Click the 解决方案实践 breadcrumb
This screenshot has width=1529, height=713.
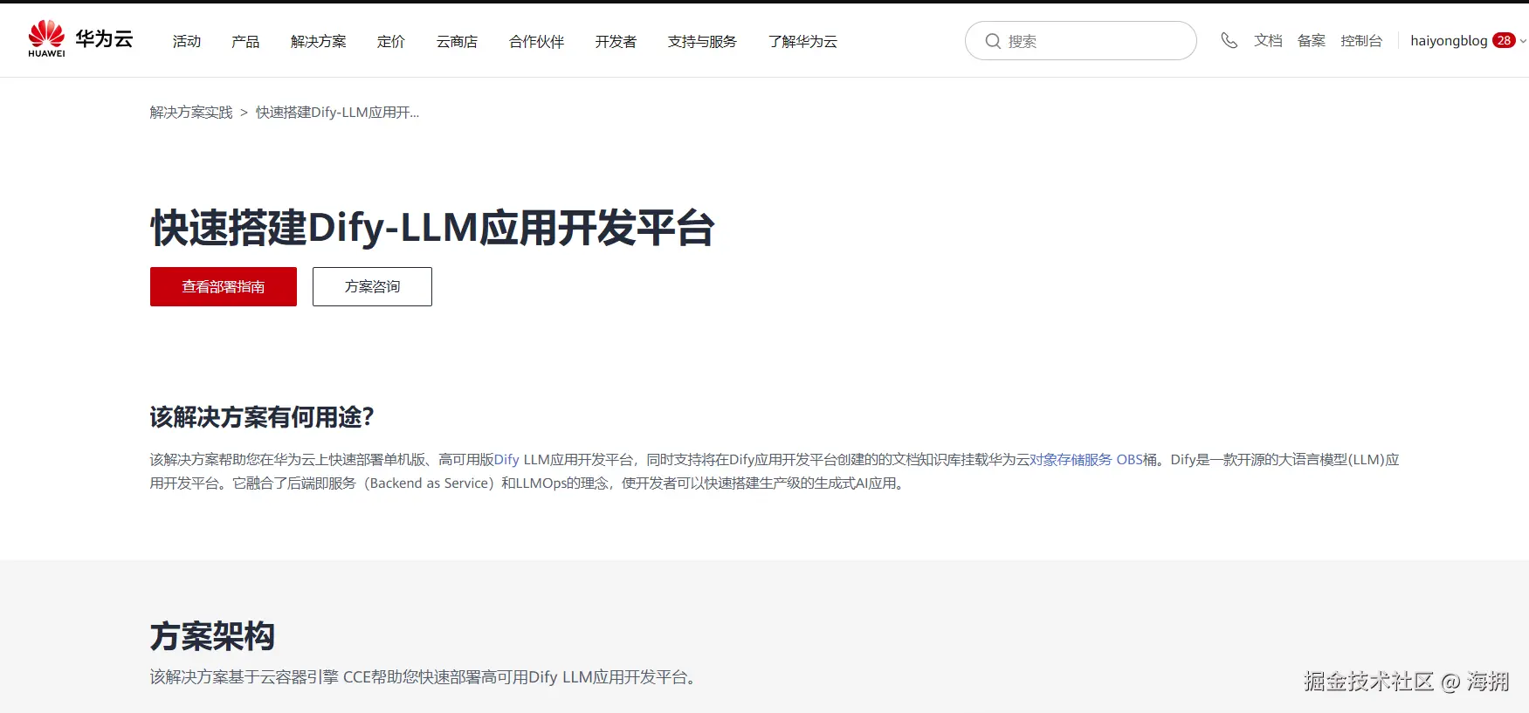click(191, 113)
